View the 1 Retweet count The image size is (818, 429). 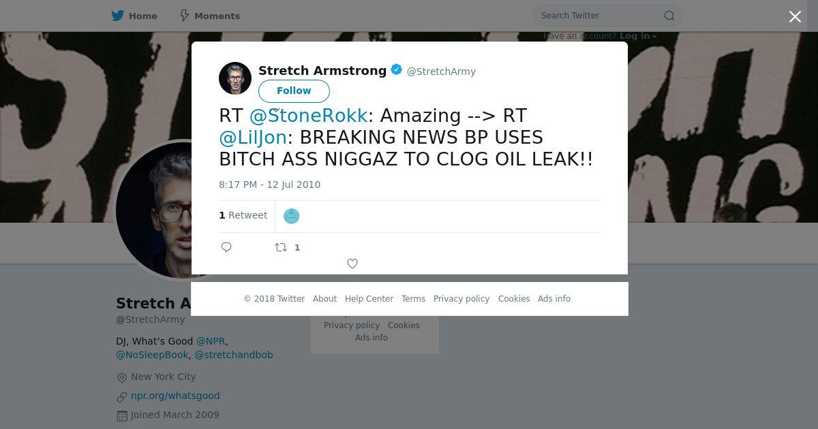click(x=243, y=215)
